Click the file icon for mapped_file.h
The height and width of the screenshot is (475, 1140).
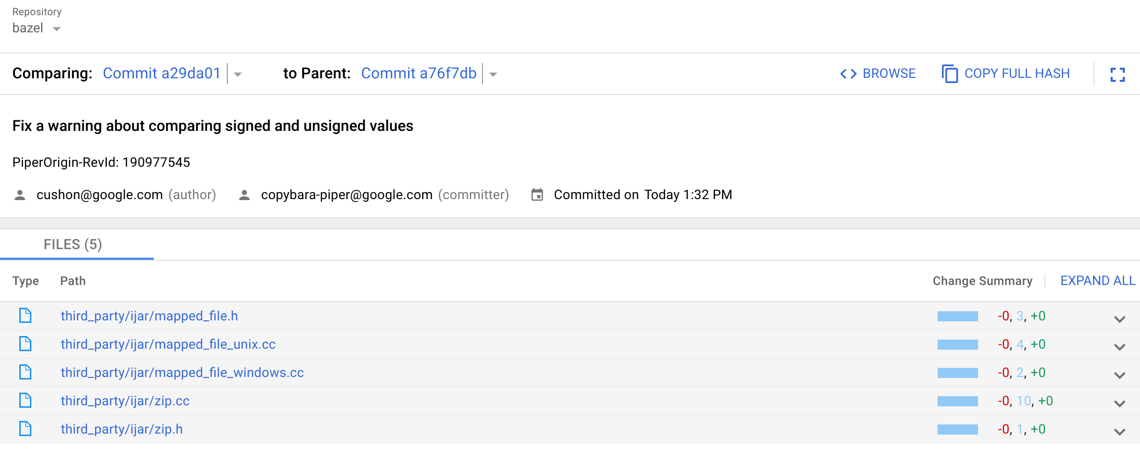24,315
